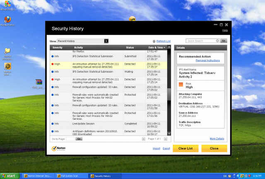Click the taskbar clock showing 6:06 PM
The width and height of the screenshot is (265, 179).
coord(257,176)
